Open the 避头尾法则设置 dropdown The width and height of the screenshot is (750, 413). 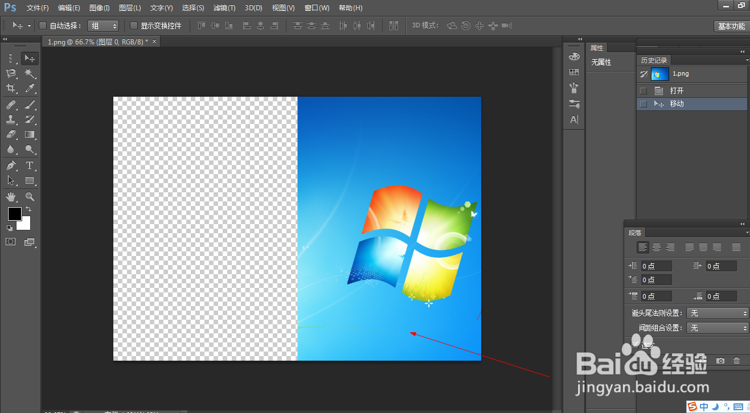coord(718,313)
